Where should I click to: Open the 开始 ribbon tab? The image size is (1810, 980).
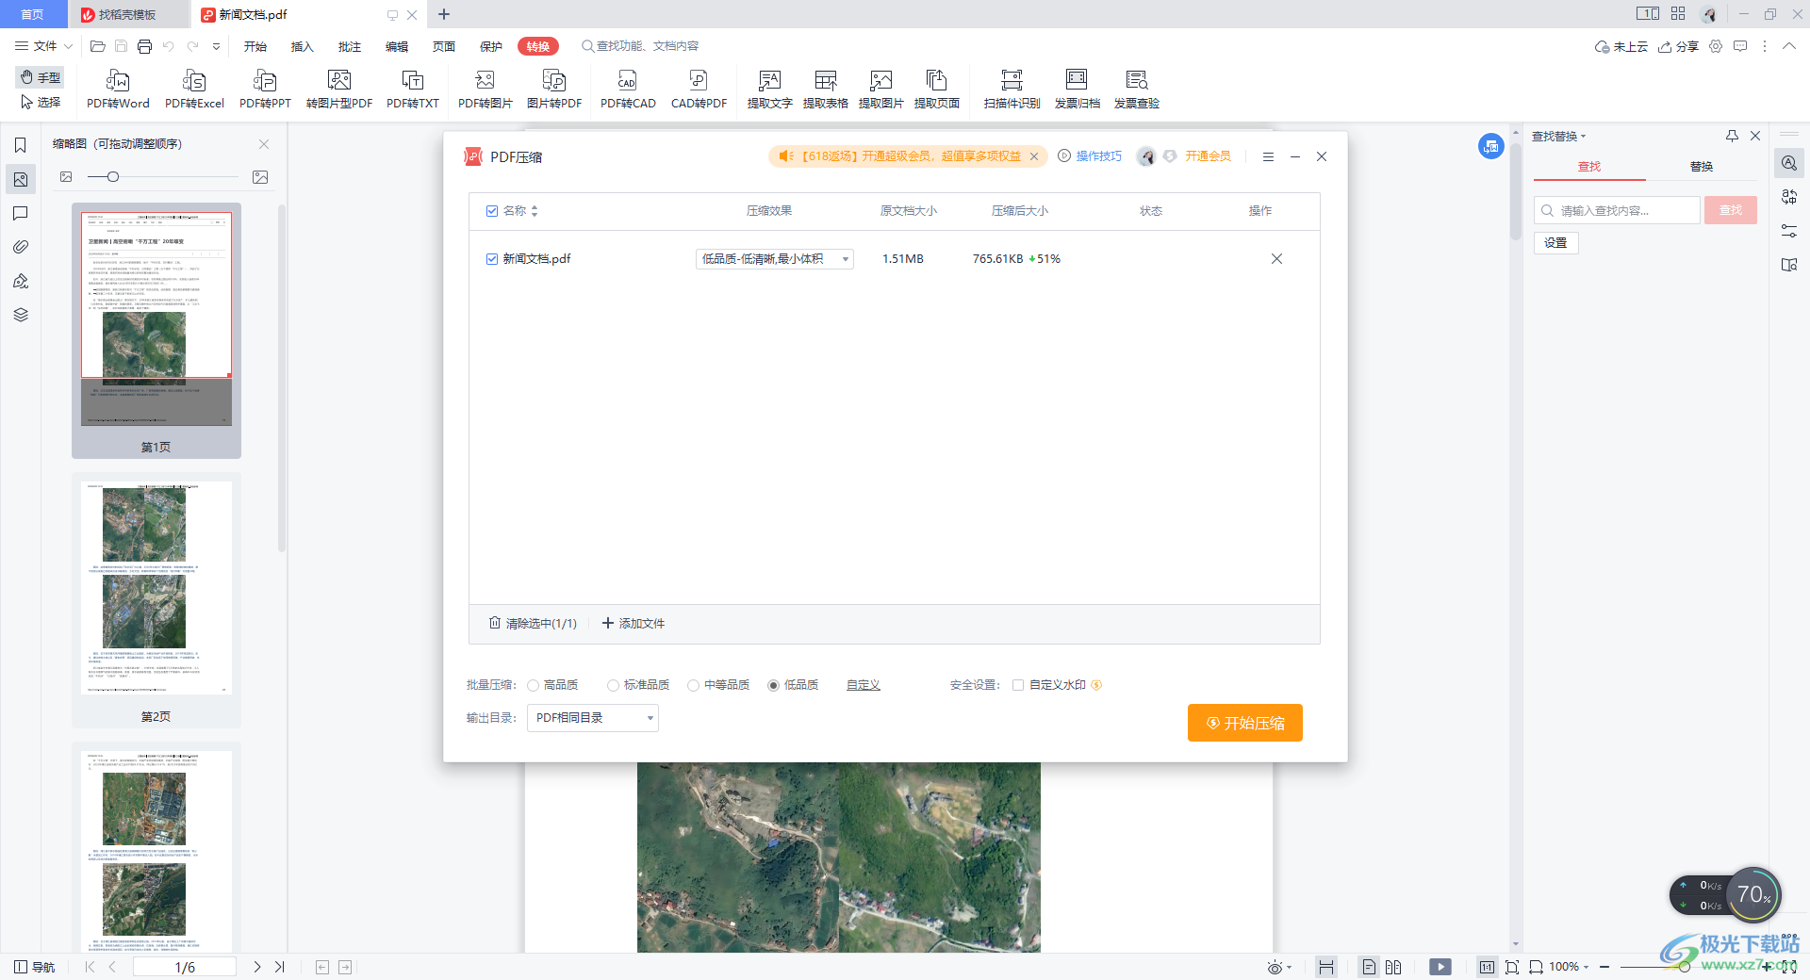pyautogui.click(x=255, y=46)
